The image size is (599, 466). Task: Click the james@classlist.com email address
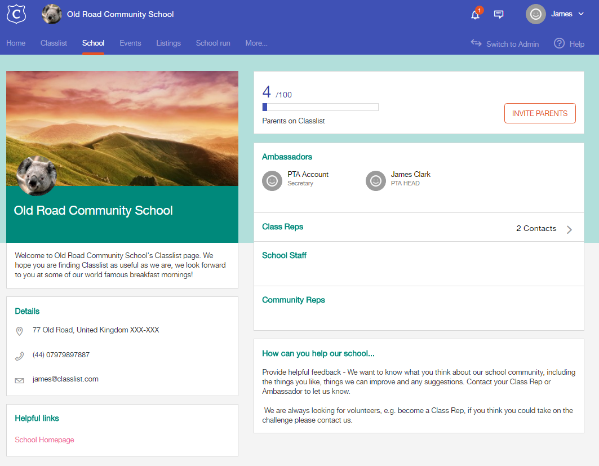pyautogui.click(x=65, y=379)
